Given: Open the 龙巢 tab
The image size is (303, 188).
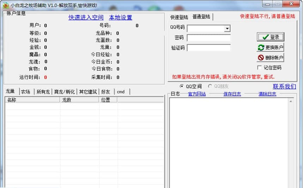Looking at the screenshot, I should click(x=10, y=91).
